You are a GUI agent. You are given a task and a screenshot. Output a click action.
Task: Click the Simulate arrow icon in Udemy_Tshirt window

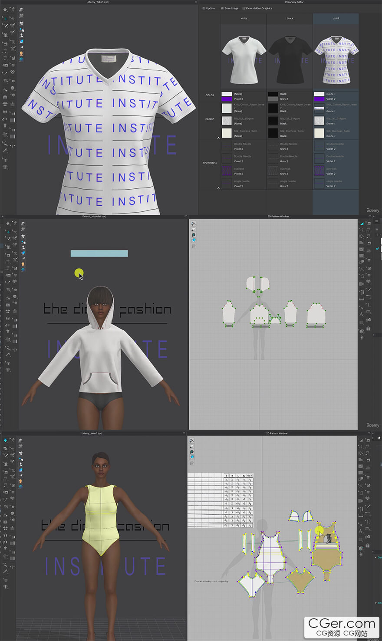5,9
